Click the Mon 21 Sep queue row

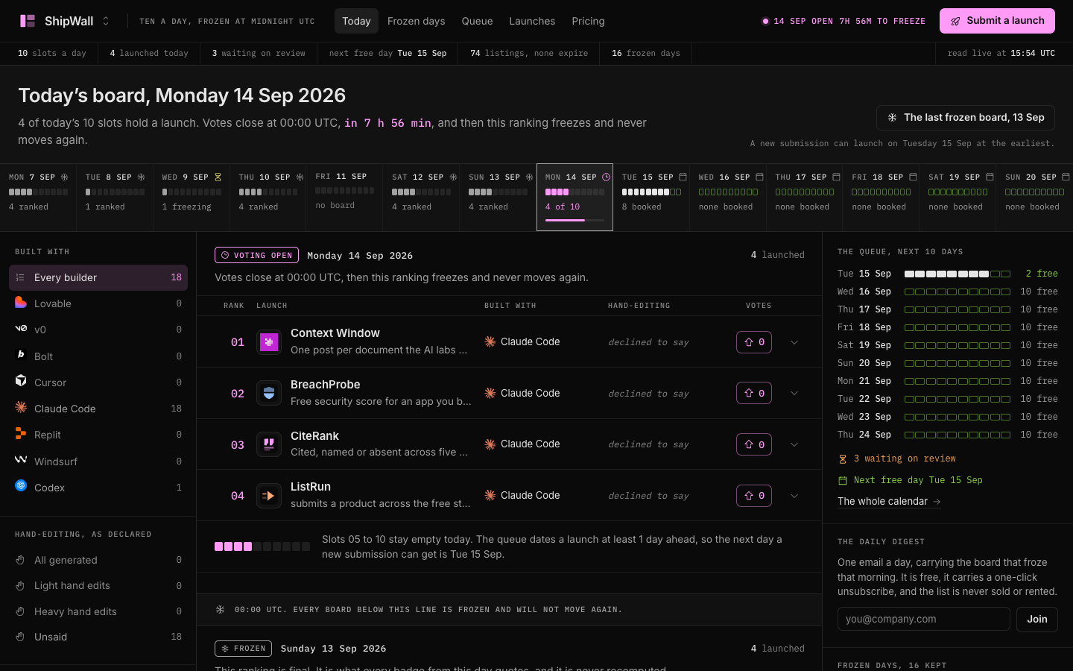coord(948,381)
